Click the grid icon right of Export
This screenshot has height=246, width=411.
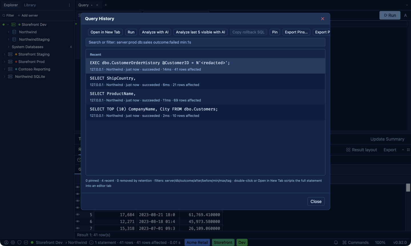[x=408, y=150]
